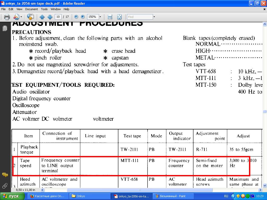Open the Tools menu
267x200 pixels.
tap(44, 9)
